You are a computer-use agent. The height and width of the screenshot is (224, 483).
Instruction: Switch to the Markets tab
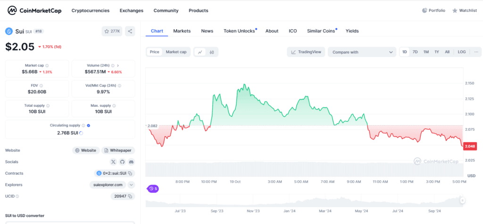coord(182,31)
